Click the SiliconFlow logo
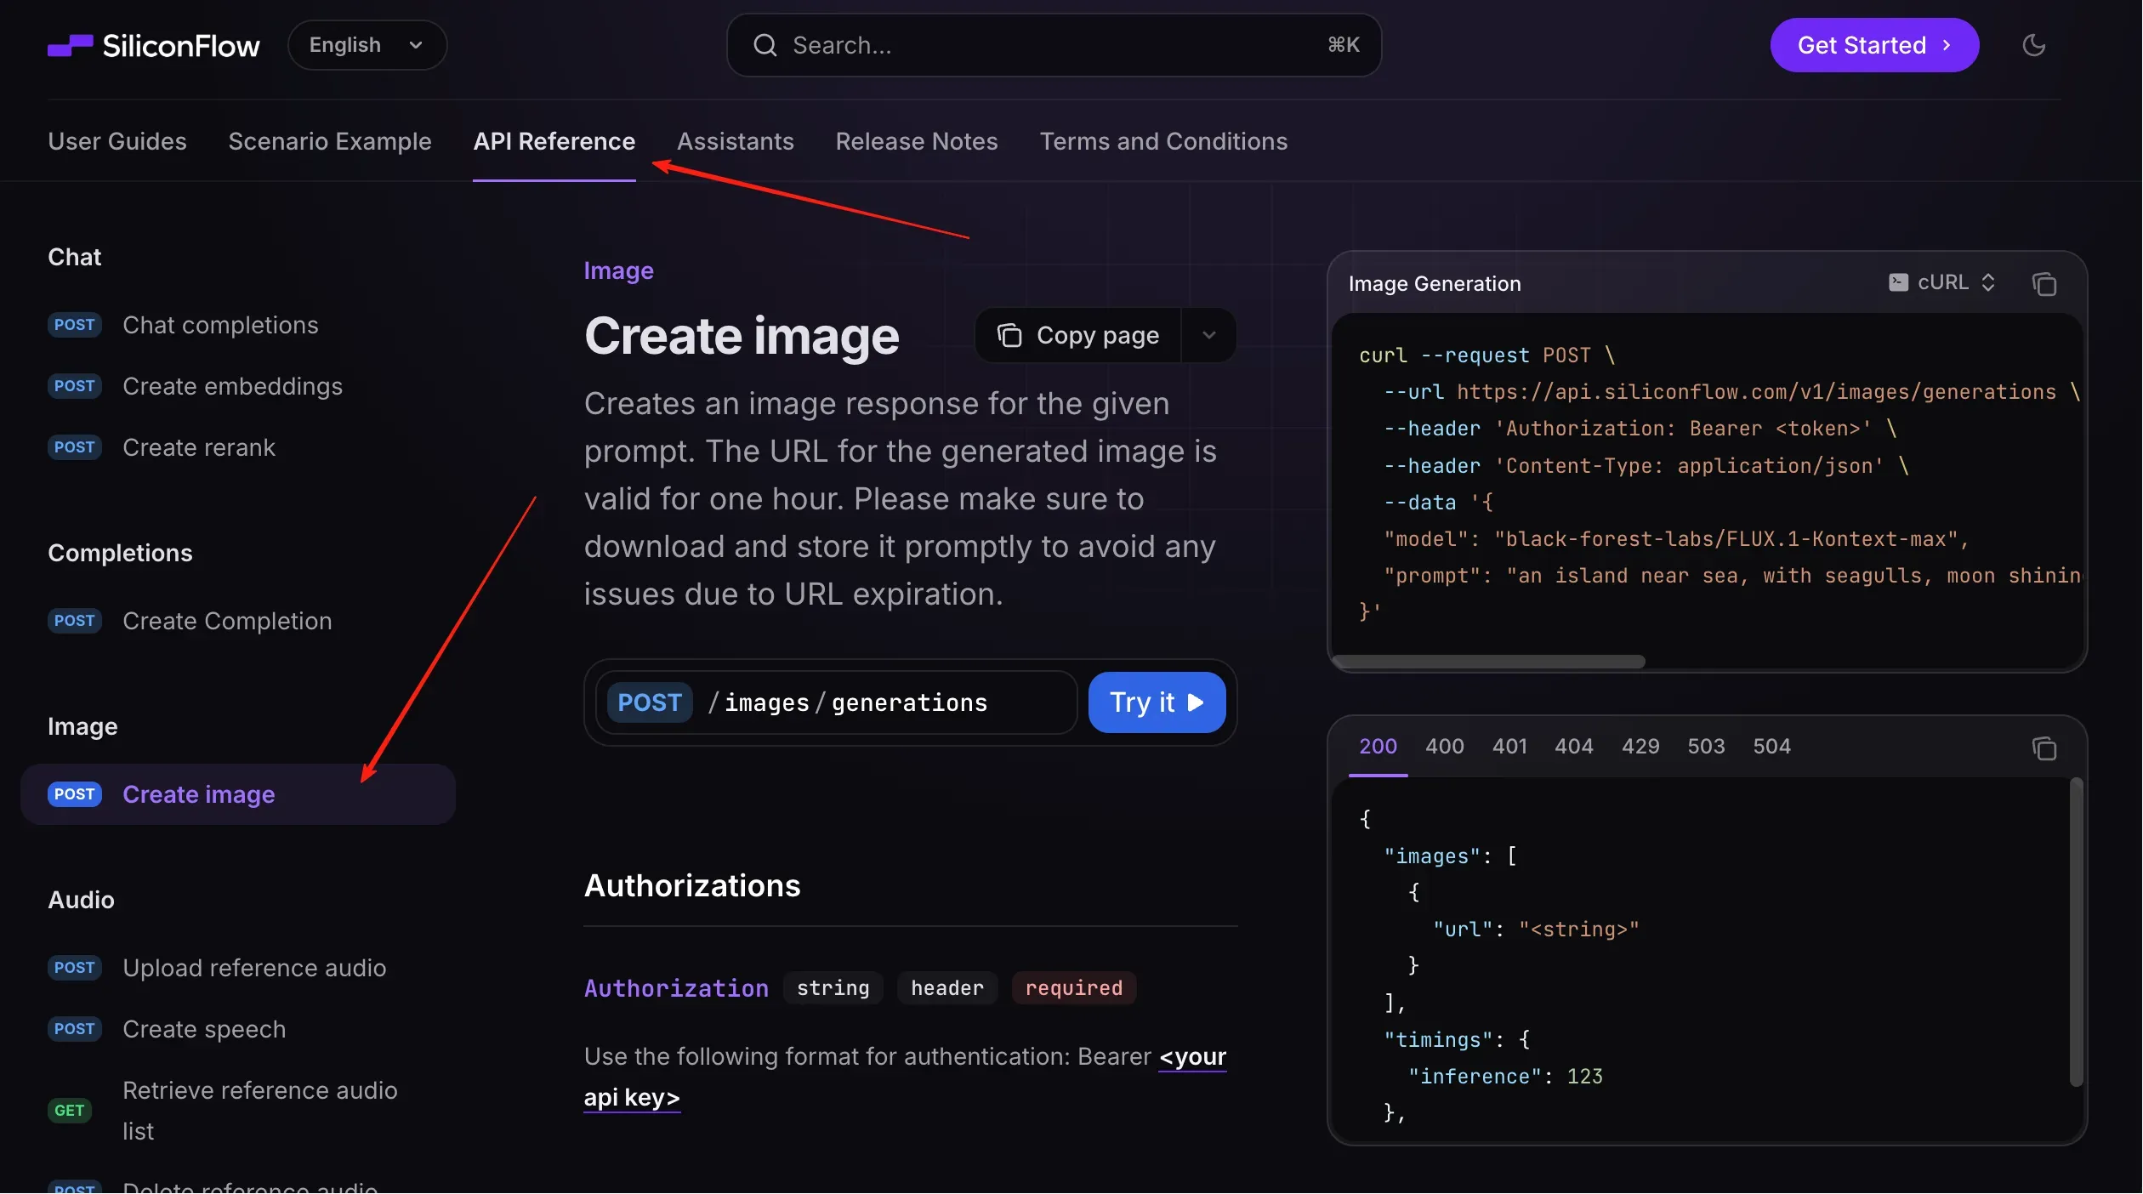 pyautogui.click(x=154, y=45)
